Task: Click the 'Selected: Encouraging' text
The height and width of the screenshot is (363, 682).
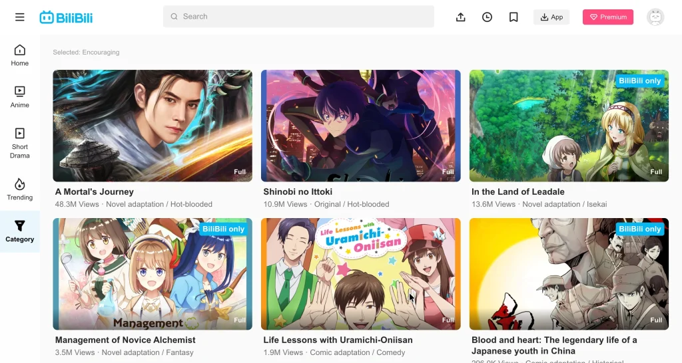Action: [x=86, y=52]
